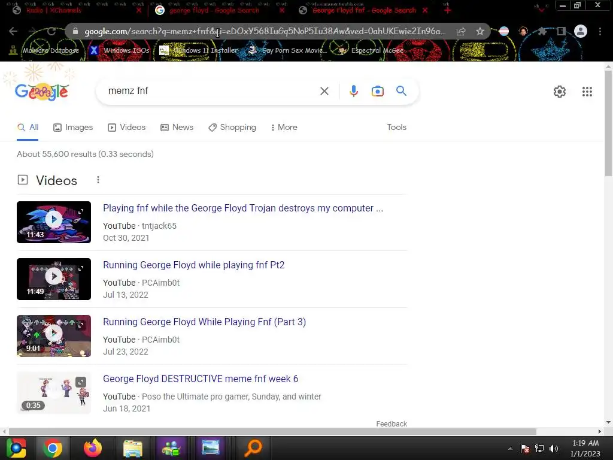This screenshot has height=460, width=613.
Task: Click the About 55,600 results text
Action: point(85,154)
